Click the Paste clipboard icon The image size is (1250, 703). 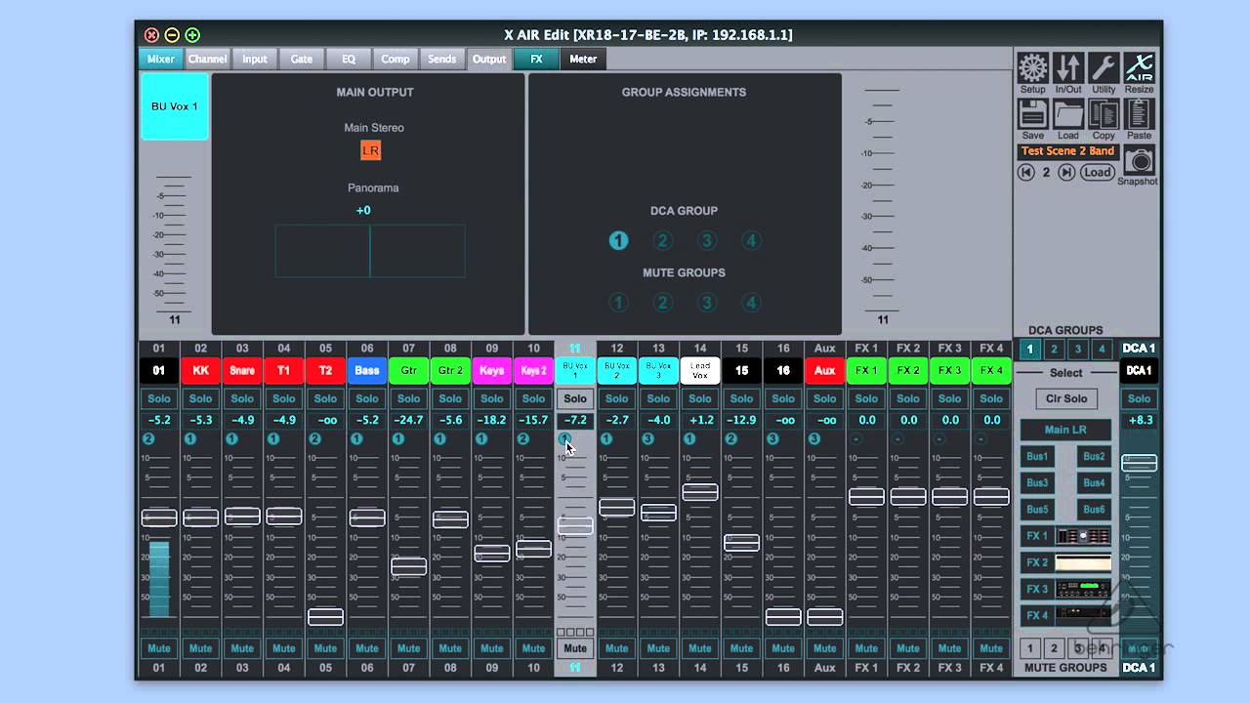[1139, 114]
